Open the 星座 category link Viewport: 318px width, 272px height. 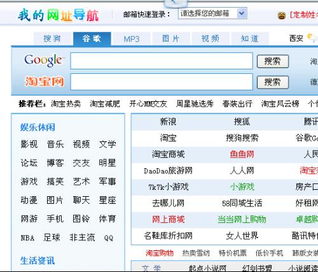pyautogui.click(x=107, y=200)
